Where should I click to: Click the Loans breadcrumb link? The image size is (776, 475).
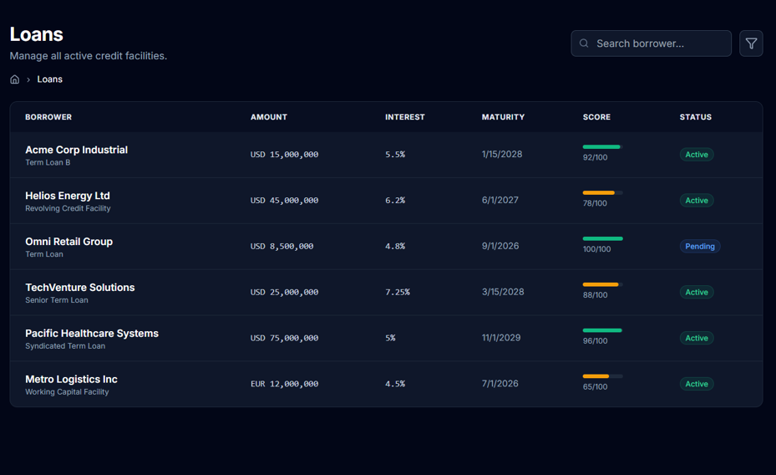[49, 79]
